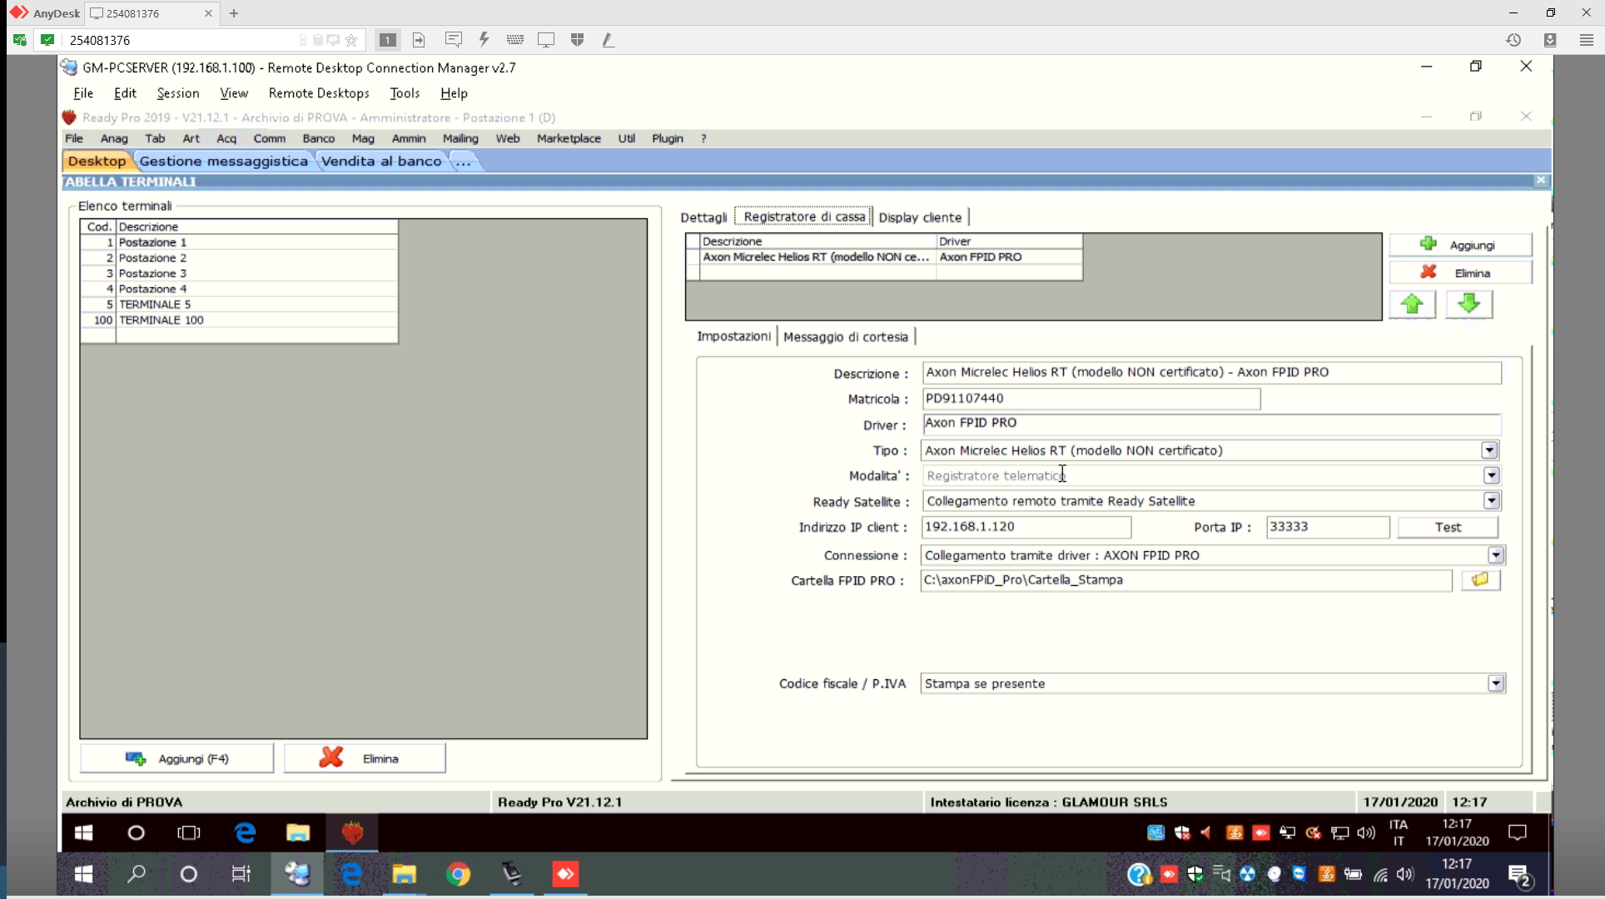The width and height of the screenshot is (1605, 899).
Task: Move register down with green down arrow
Action: (x=1469, y=305)
